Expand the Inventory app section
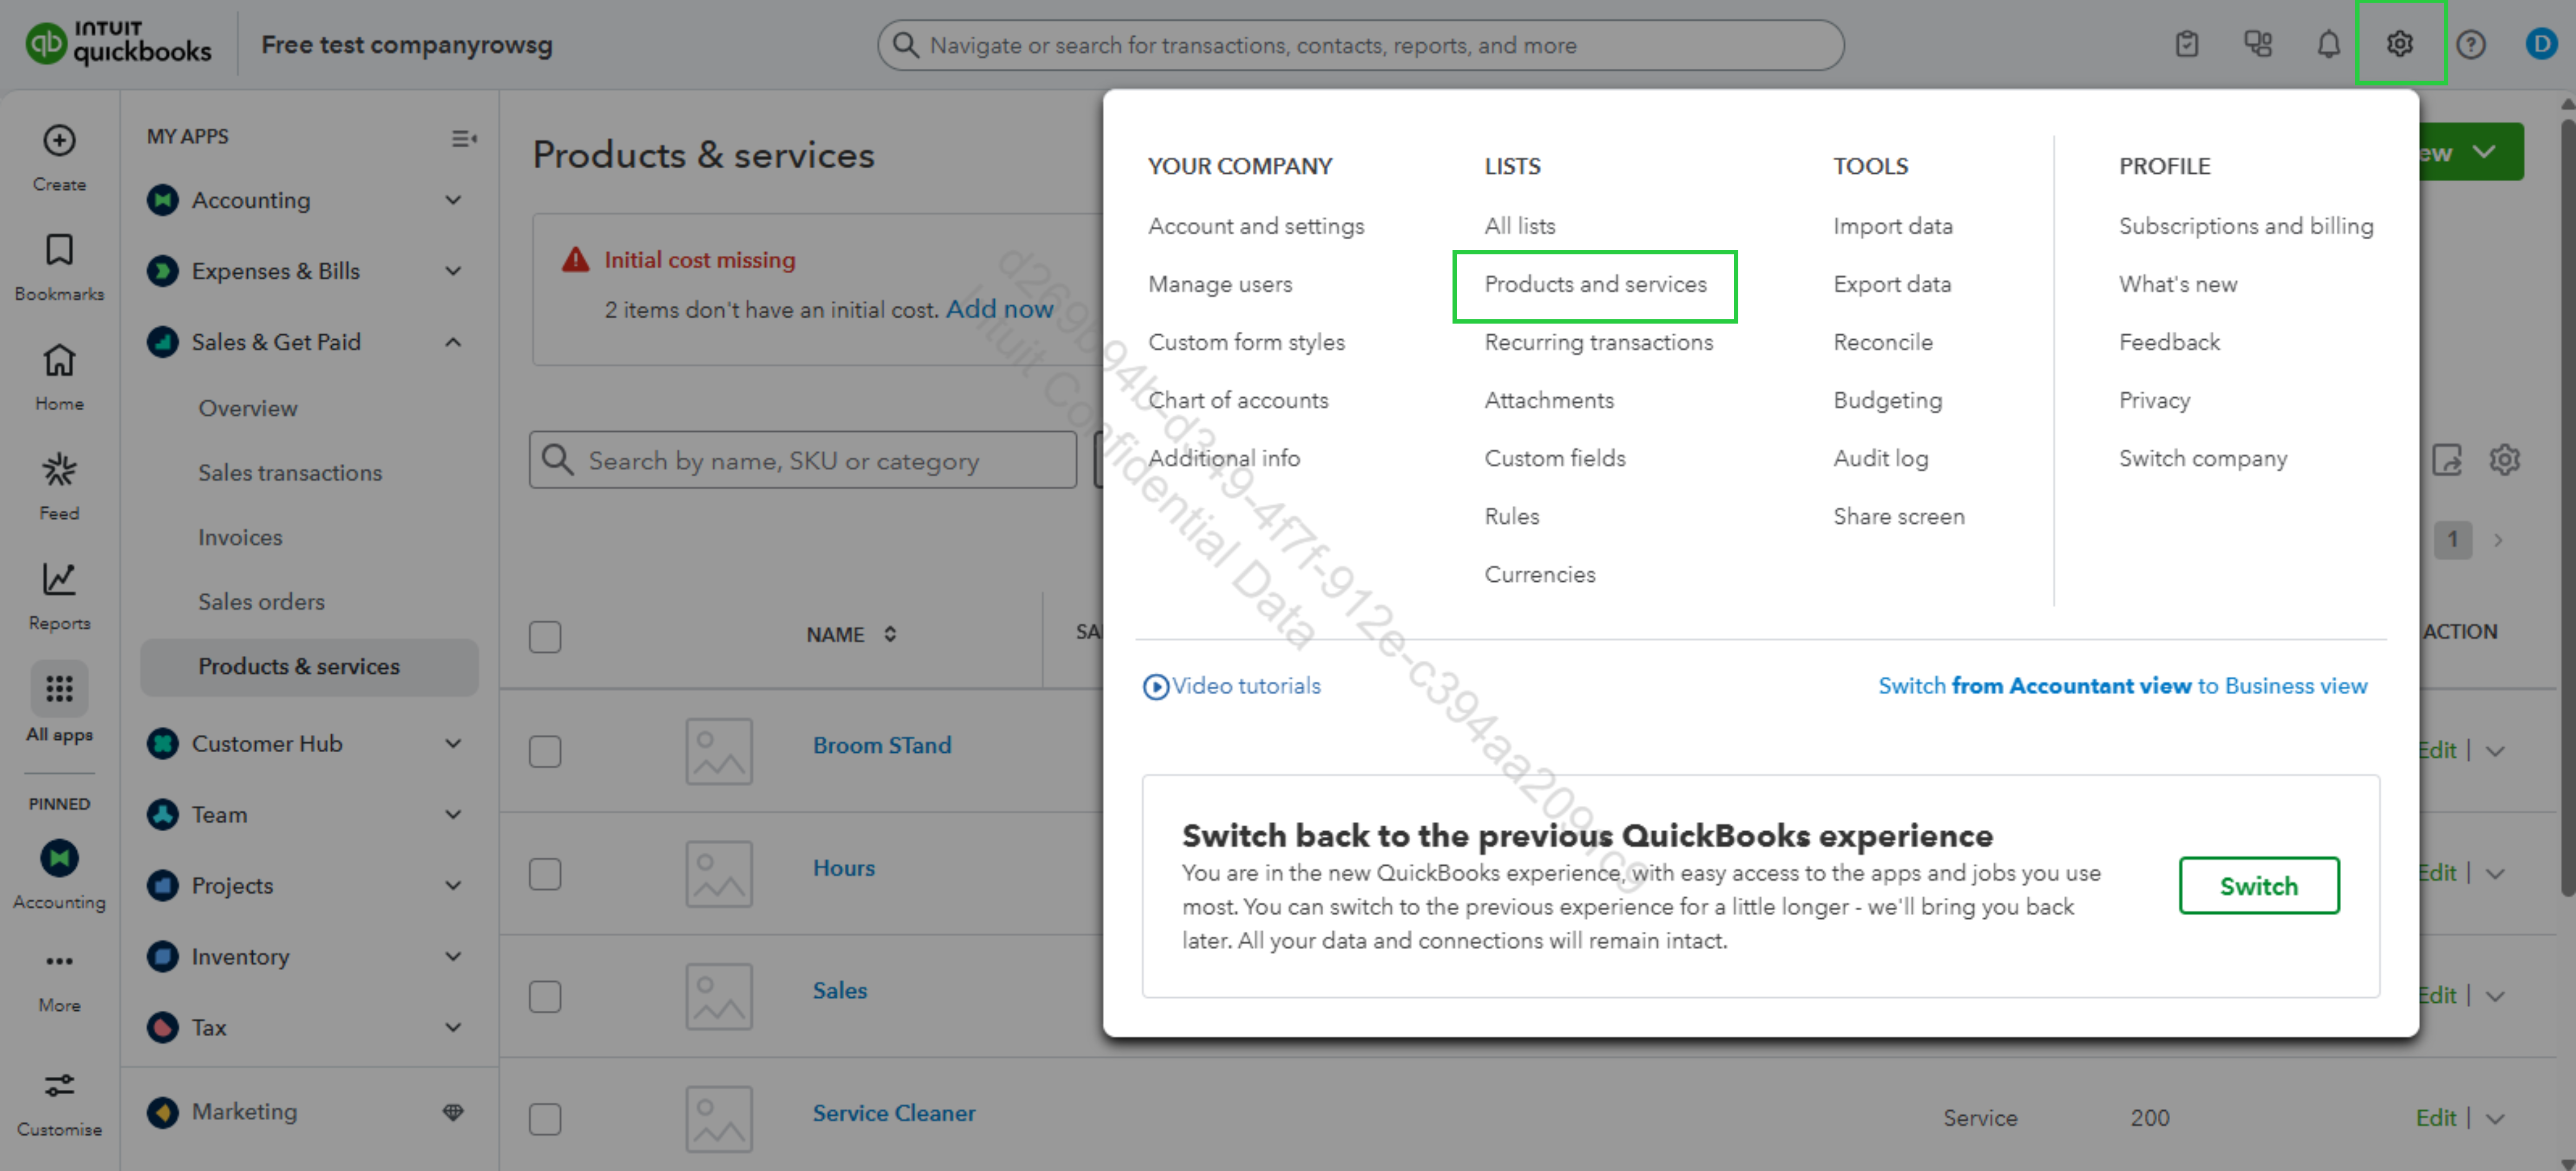 pyautogui.click(x=453, y=957)
